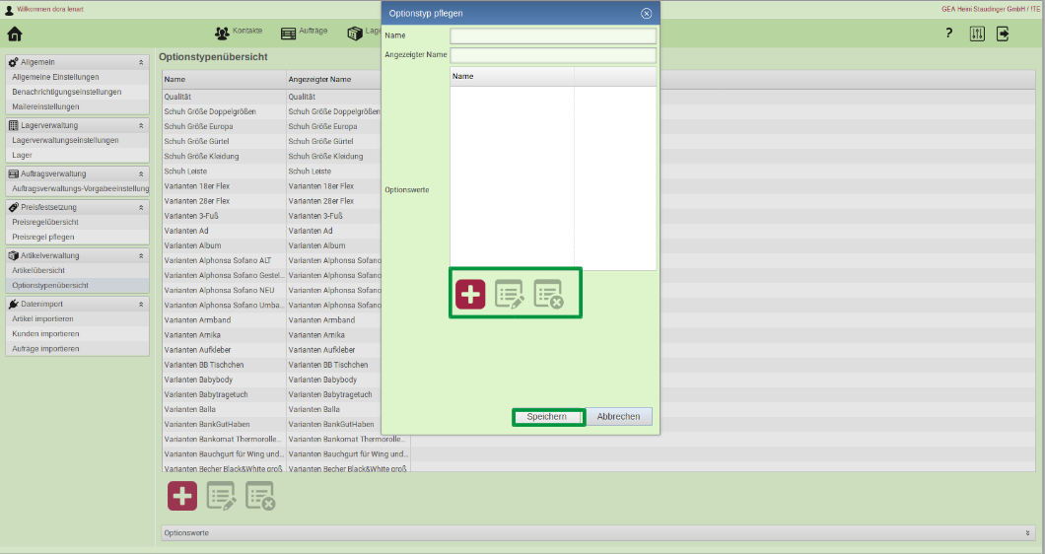Click the Speichern button
Screen dimensions: 1045x554
click(x=546, y=417)
